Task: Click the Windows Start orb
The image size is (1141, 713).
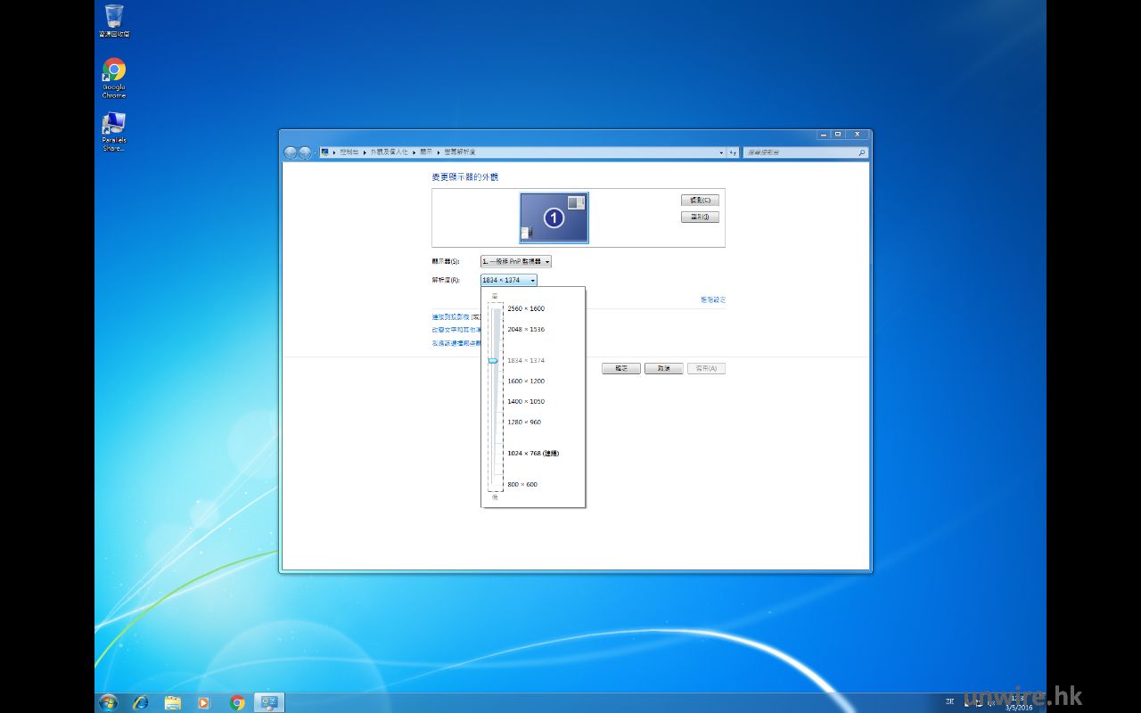Action: (x=109, y=702)
